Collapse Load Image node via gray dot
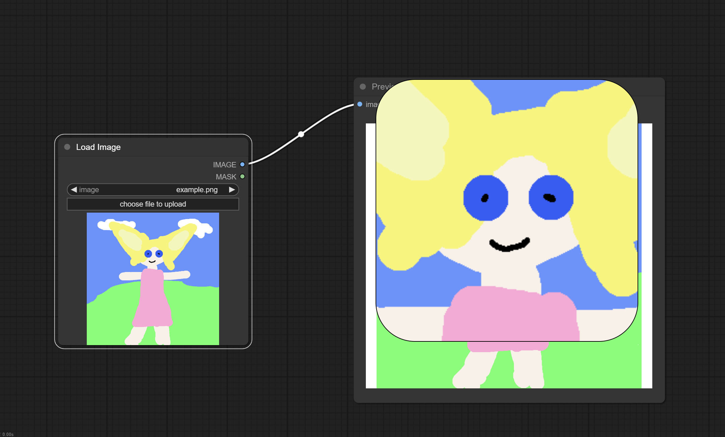The width and height of the screenshot is (725, 437). pos(67,147)
